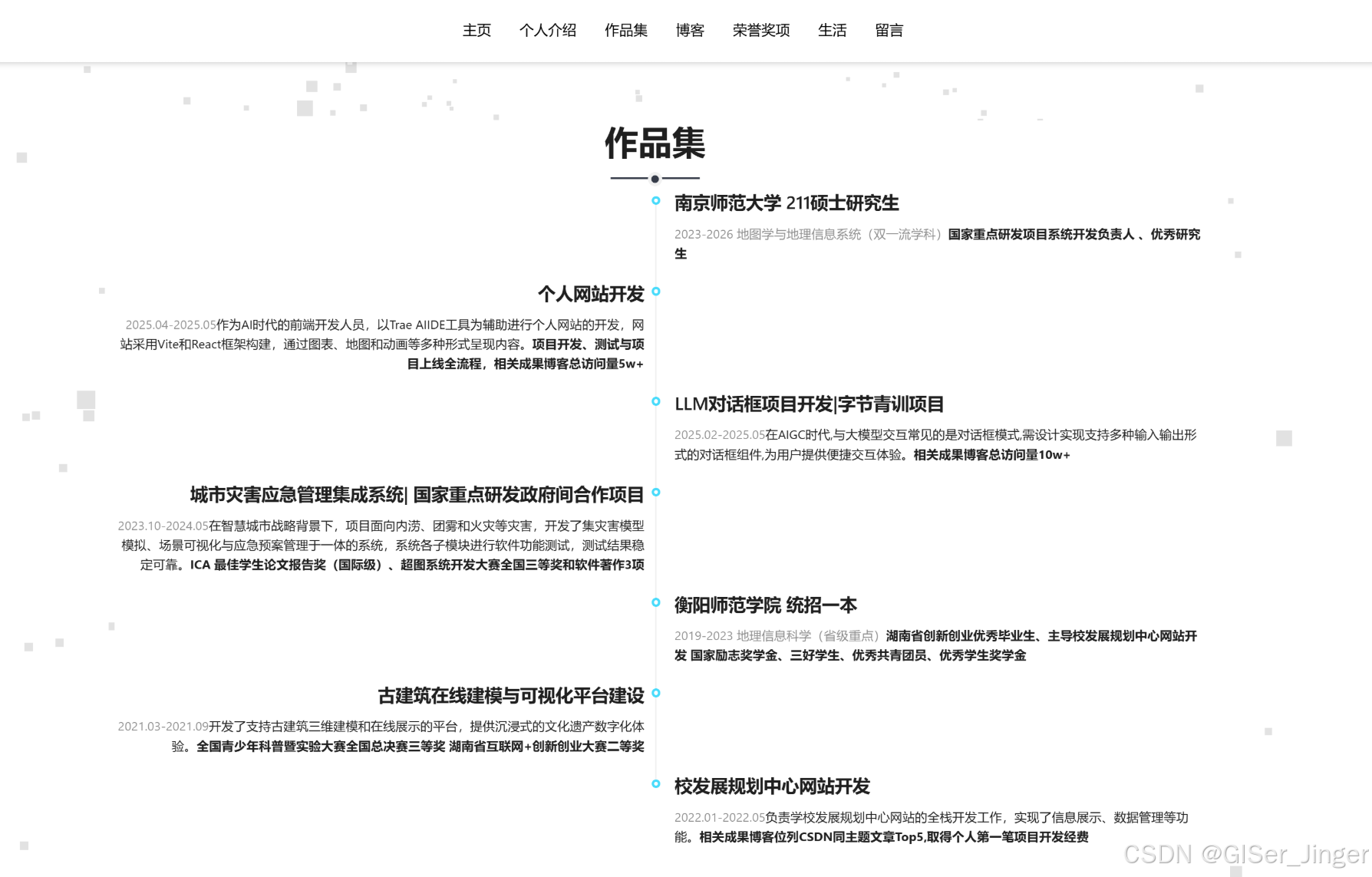The height and width of the screenshot is (877, 1372).
Task: Click text 国家励志奖学金、三好学生
Action: (x=765, y=655)
